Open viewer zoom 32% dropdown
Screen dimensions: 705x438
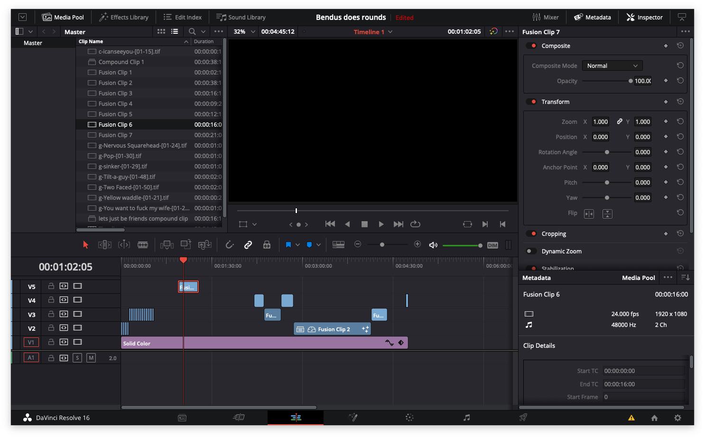(x=244, y=31)
